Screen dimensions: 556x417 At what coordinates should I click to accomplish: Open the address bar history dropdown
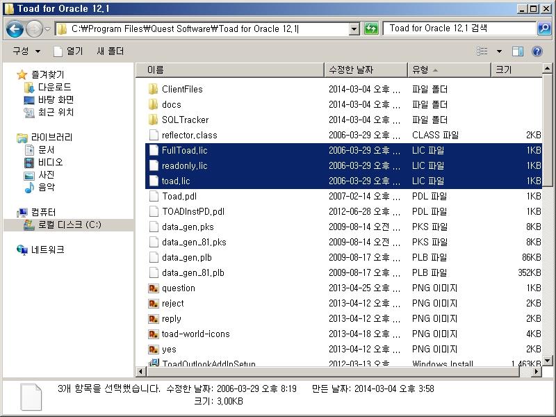pyautogui.click(x=354, y=28)
